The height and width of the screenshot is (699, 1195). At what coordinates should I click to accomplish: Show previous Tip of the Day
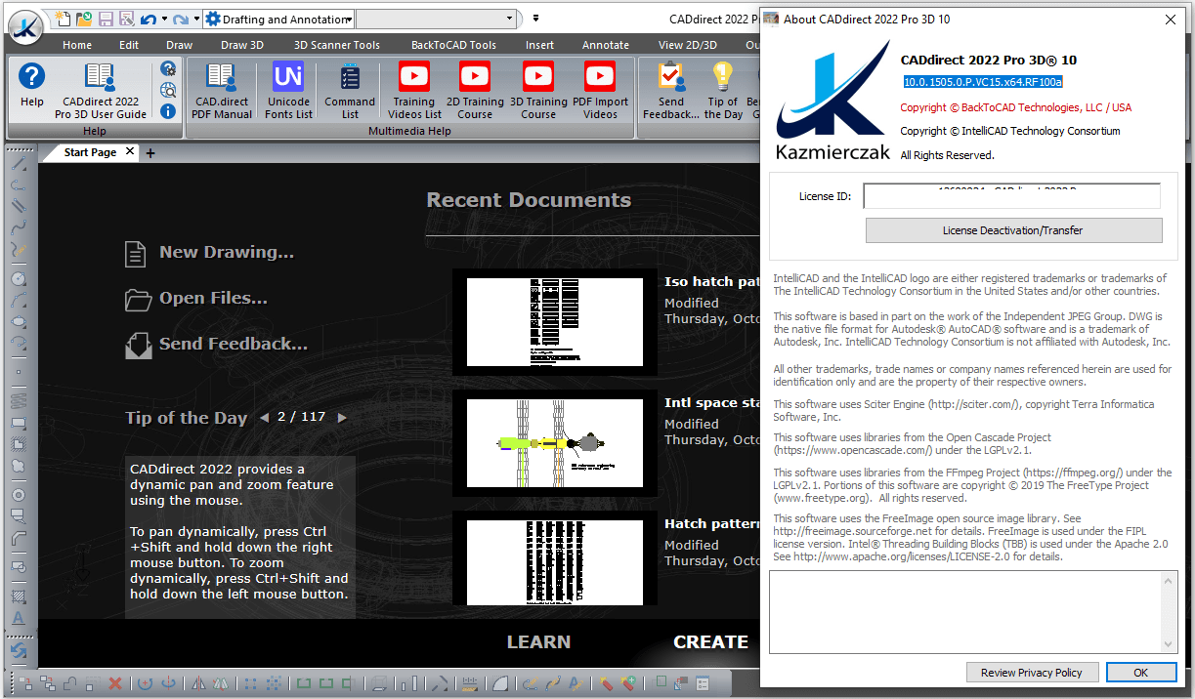[x=264, y=417]
